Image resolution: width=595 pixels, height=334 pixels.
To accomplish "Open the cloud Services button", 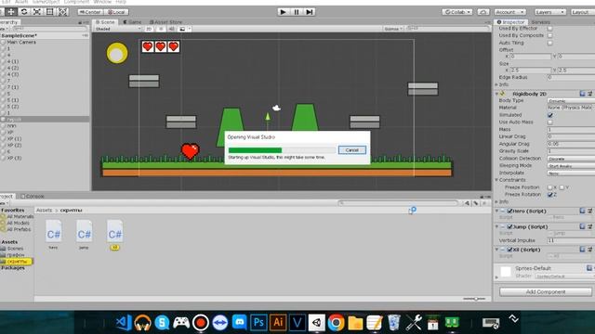I will 483,12.
